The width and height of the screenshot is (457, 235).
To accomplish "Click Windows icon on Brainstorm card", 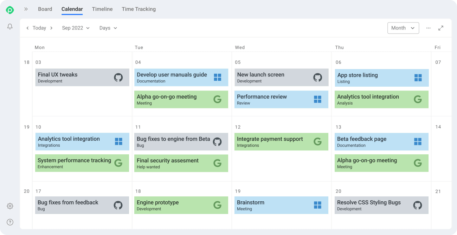I will tap(317, 205).
